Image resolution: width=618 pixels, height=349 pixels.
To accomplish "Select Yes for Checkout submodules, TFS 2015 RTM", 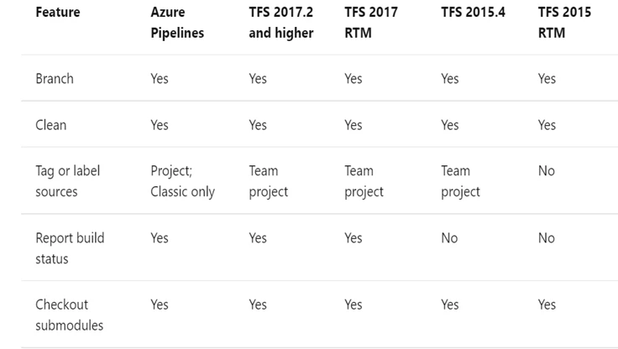I will point(547,305).
